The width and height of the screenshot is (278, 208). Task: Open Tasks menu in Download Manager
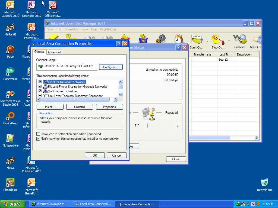[x=50, y=29]
